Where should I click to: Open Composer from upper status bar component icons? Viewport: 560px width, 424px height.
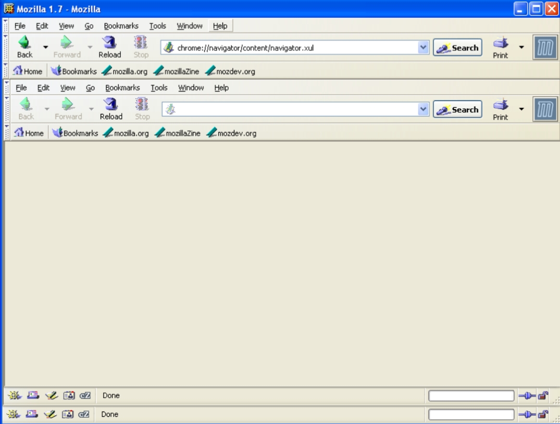click(x=52, y=395)
